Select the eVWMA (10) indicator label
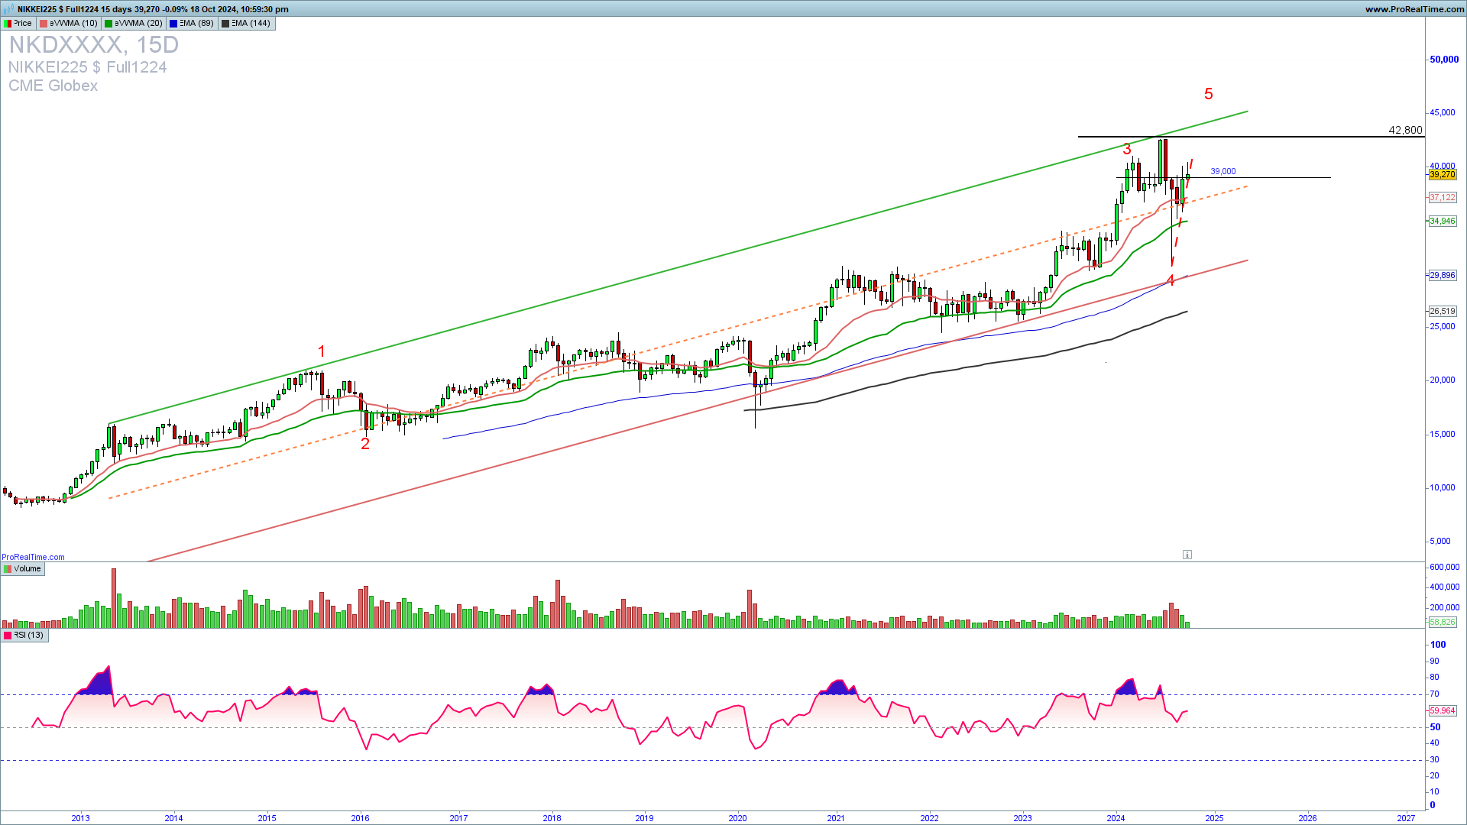This screenshot has width=1467, height=825. click(x=69, y=23)
